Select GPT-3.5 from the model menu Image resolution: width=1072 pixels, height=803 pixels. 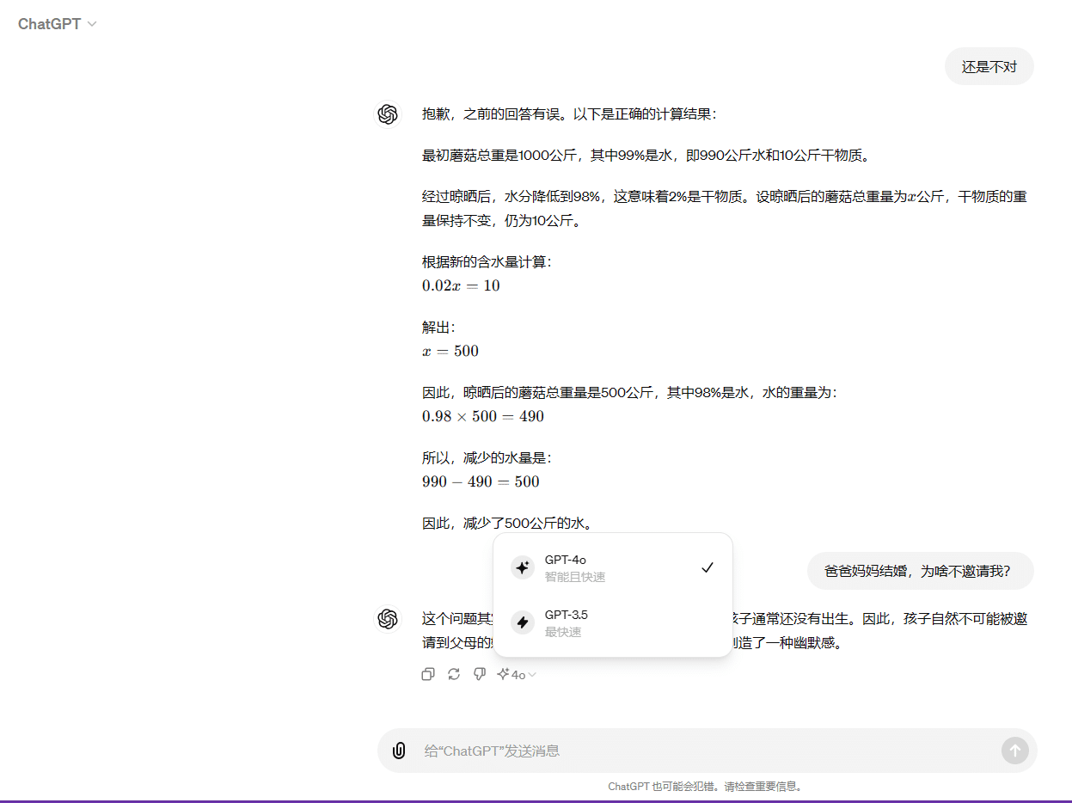[612, 622]
